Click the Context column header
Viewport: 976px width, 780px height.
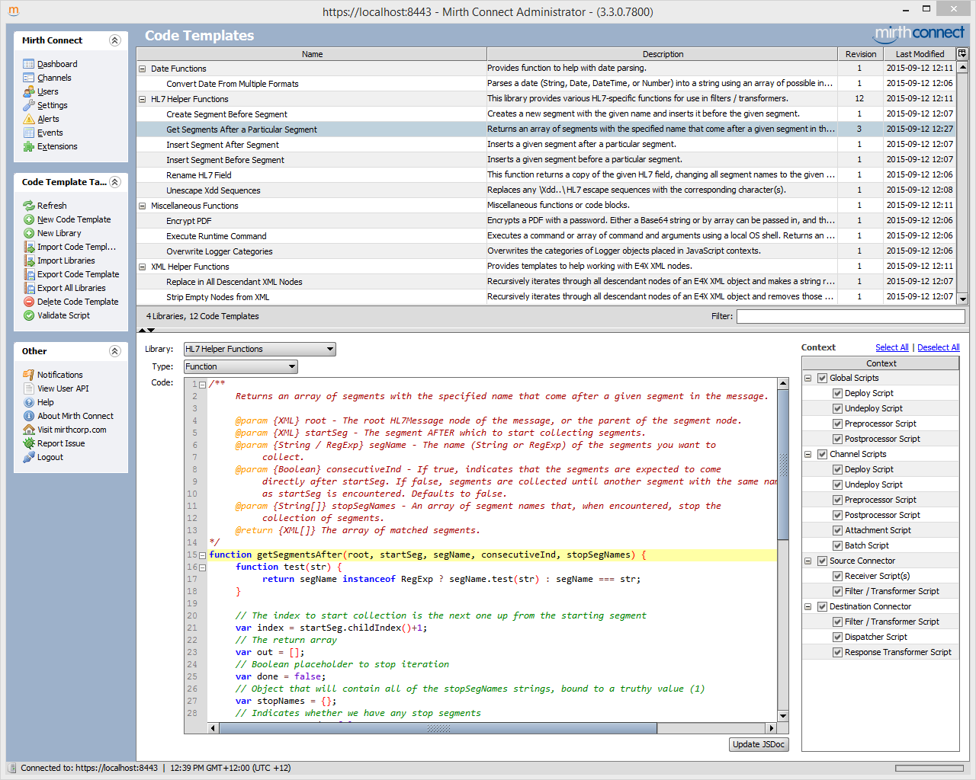coord(881,363)
